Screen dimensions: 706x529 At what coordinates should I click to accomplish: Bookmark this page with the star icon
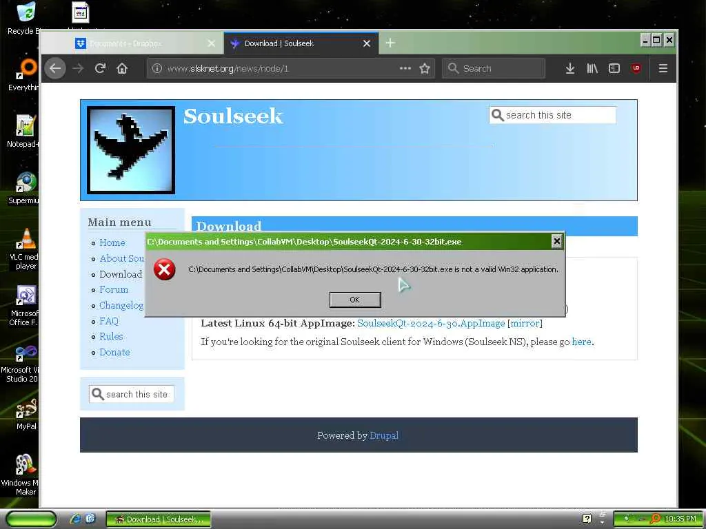click(425, 68)
